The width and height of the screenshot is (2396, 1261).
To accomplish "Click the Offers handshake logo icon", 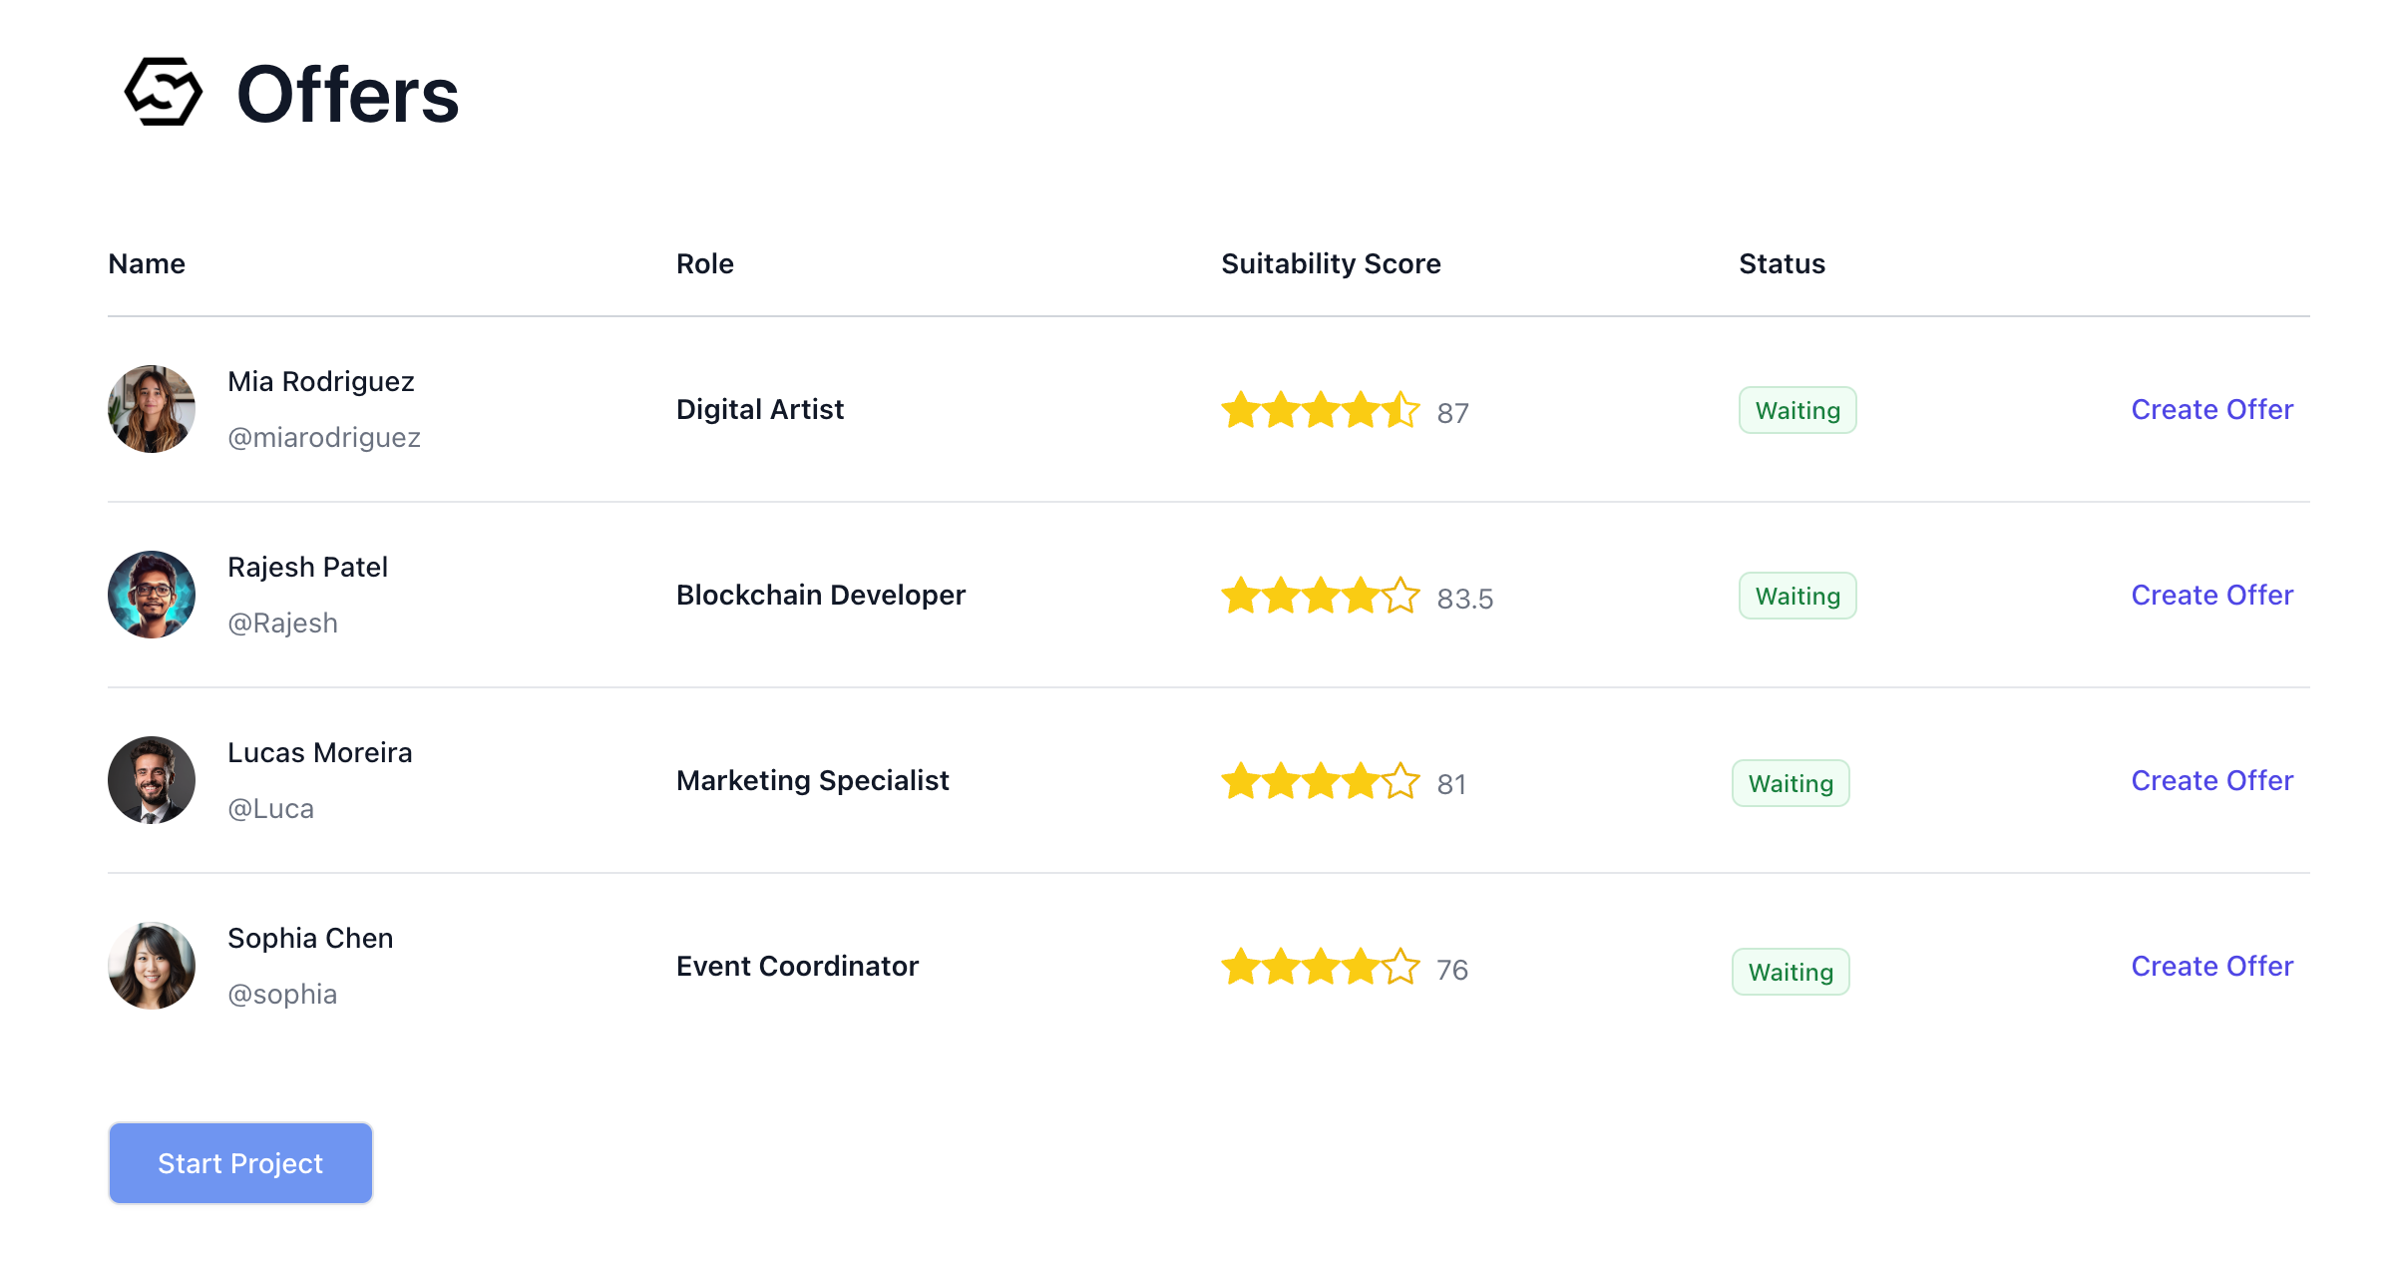I will click(x=164, y=93).
